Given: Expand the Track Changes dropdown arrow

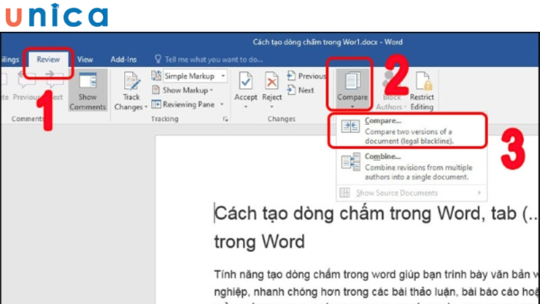Looking at the screenshot, I should point(146,107).
